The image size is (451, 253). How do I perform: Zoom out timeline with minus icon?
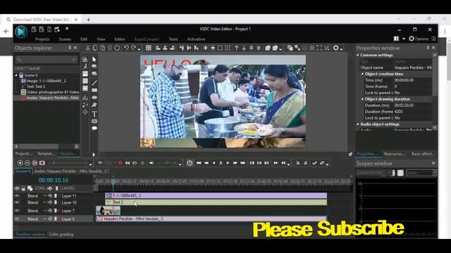click(x=27, y=163)
